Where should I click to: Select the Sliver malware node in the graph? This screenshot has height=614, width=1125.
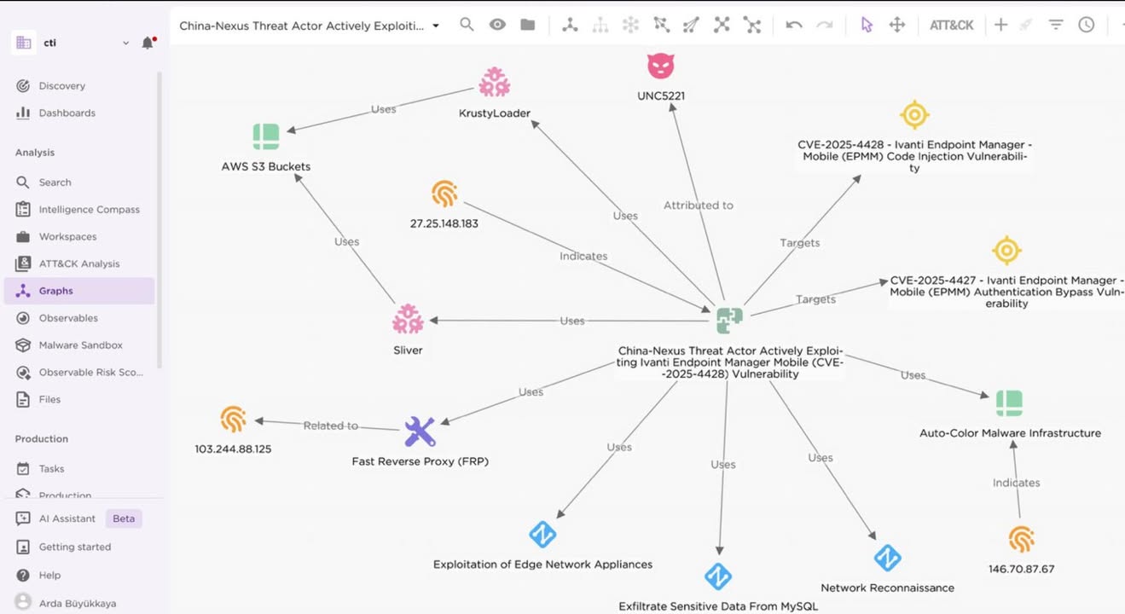pyautogui.click(x=407, y=321)
